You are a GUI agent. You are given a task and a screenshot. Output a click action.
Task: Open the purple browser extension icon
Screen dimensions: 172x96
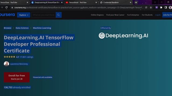point(156,7)
